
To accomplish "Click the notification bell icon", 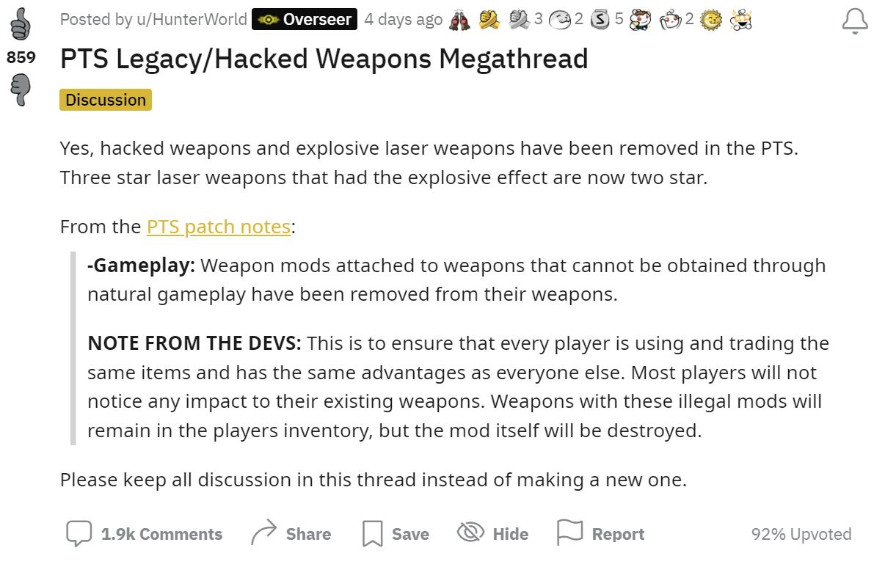I will (x=854, y=21).
